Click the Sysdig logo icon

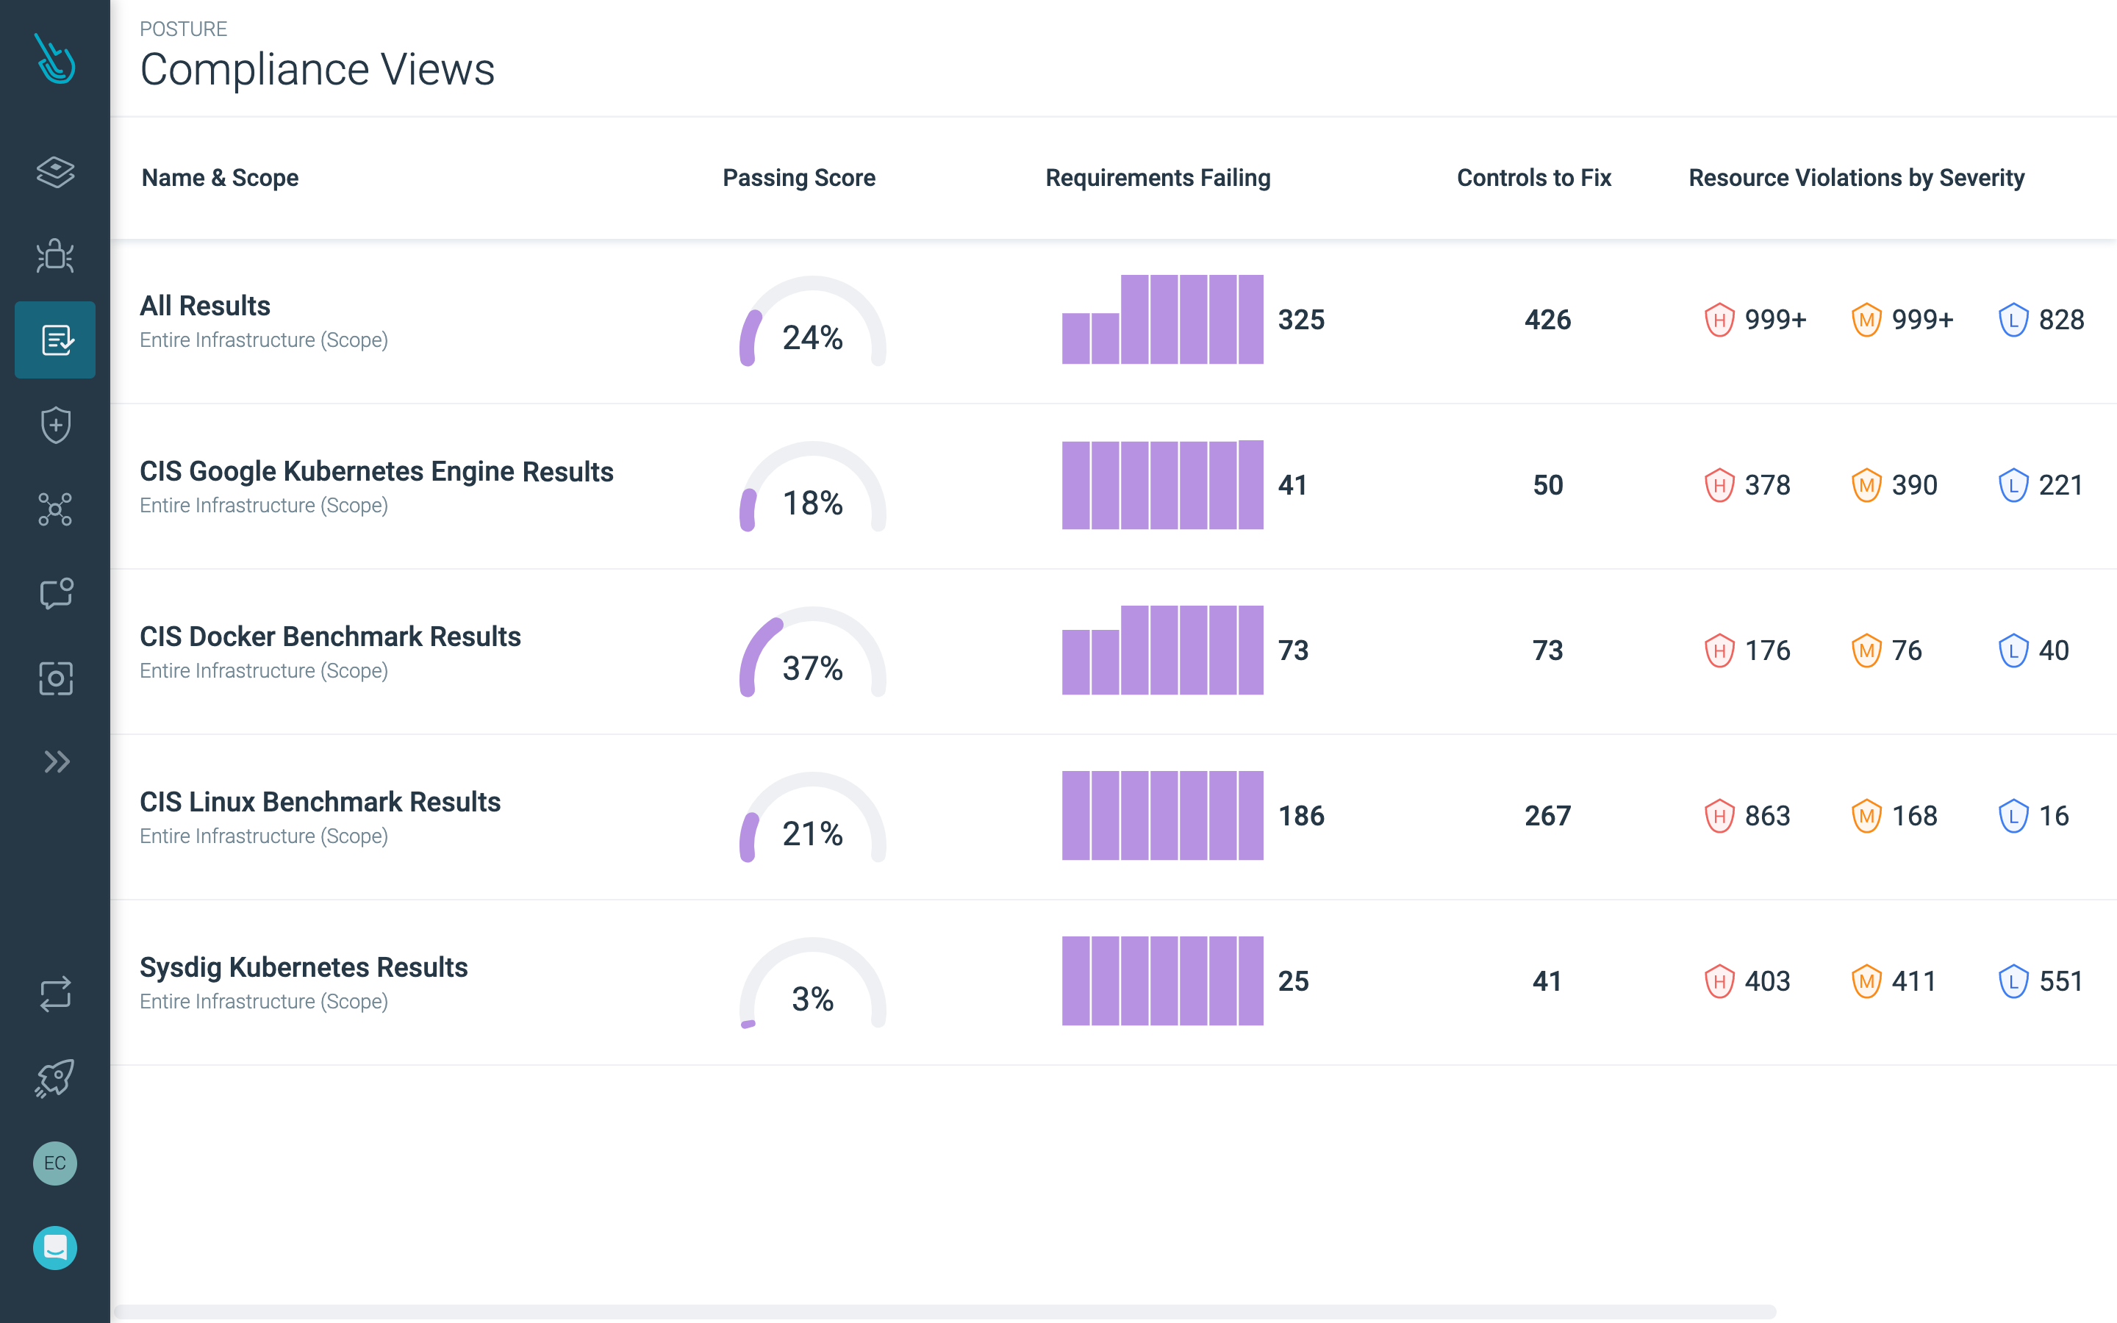click(x=55, y=60)
